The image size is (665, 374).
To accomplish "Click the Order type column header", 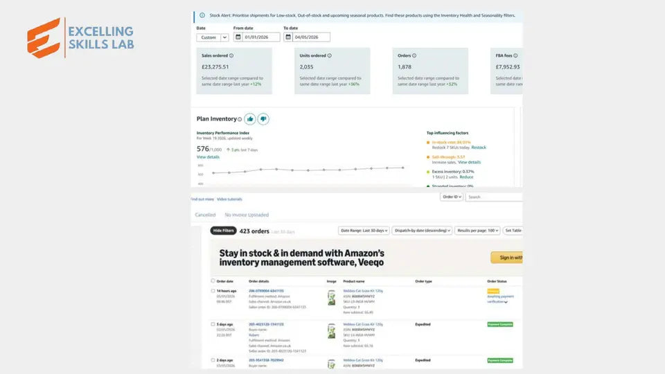I will (423, 281).
